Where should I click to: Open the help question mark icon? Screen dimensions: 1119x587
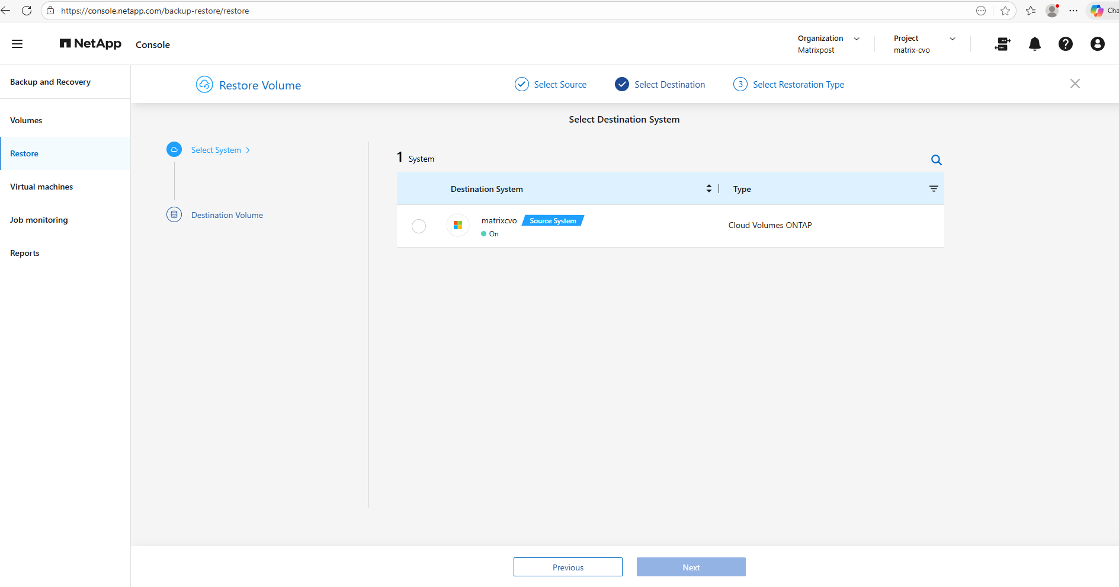click(1065, 44)
